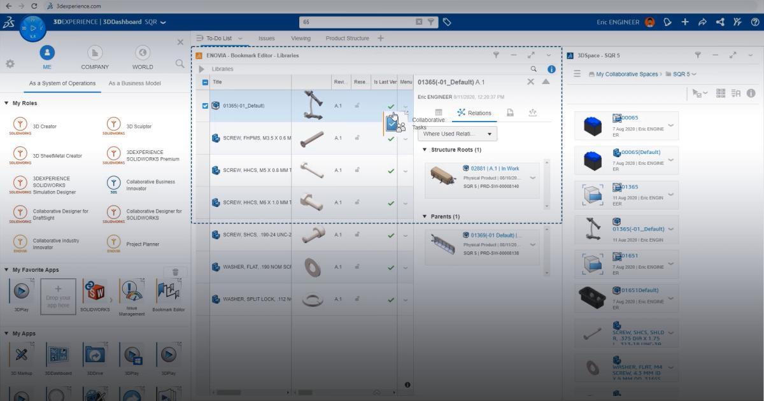Open the Where Used Relations dropdown
The image size is (764, 401).
tap(457, 134)
